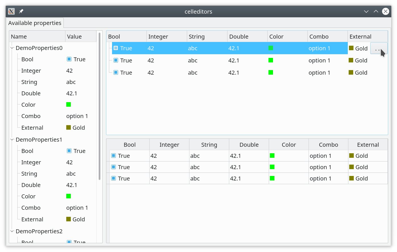The width and height of the screenshot is (397, 252).
Task: Click Gold External value under DemoProperties1
Action: click(76, 219)
